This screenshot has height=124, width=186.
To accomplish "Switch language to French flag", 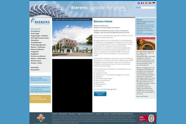I will [x=143, y=3].
